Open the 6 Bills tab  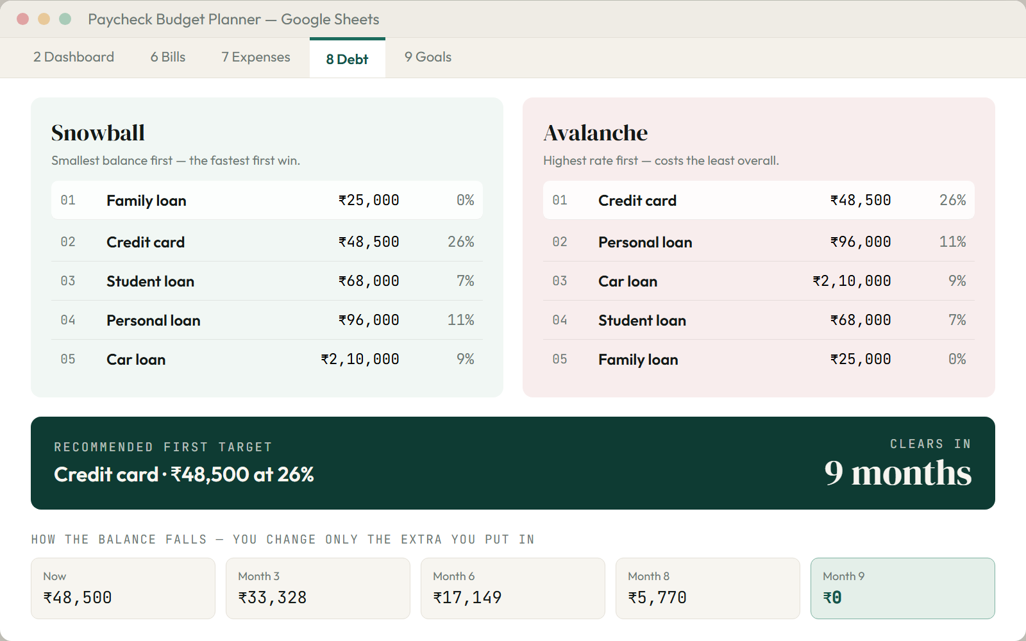(x=168, y=57)
